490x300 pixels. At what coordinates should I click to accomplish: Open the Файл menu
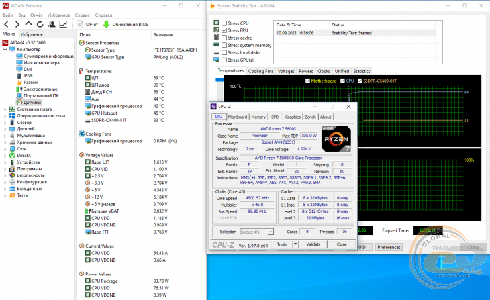[7, 15]
